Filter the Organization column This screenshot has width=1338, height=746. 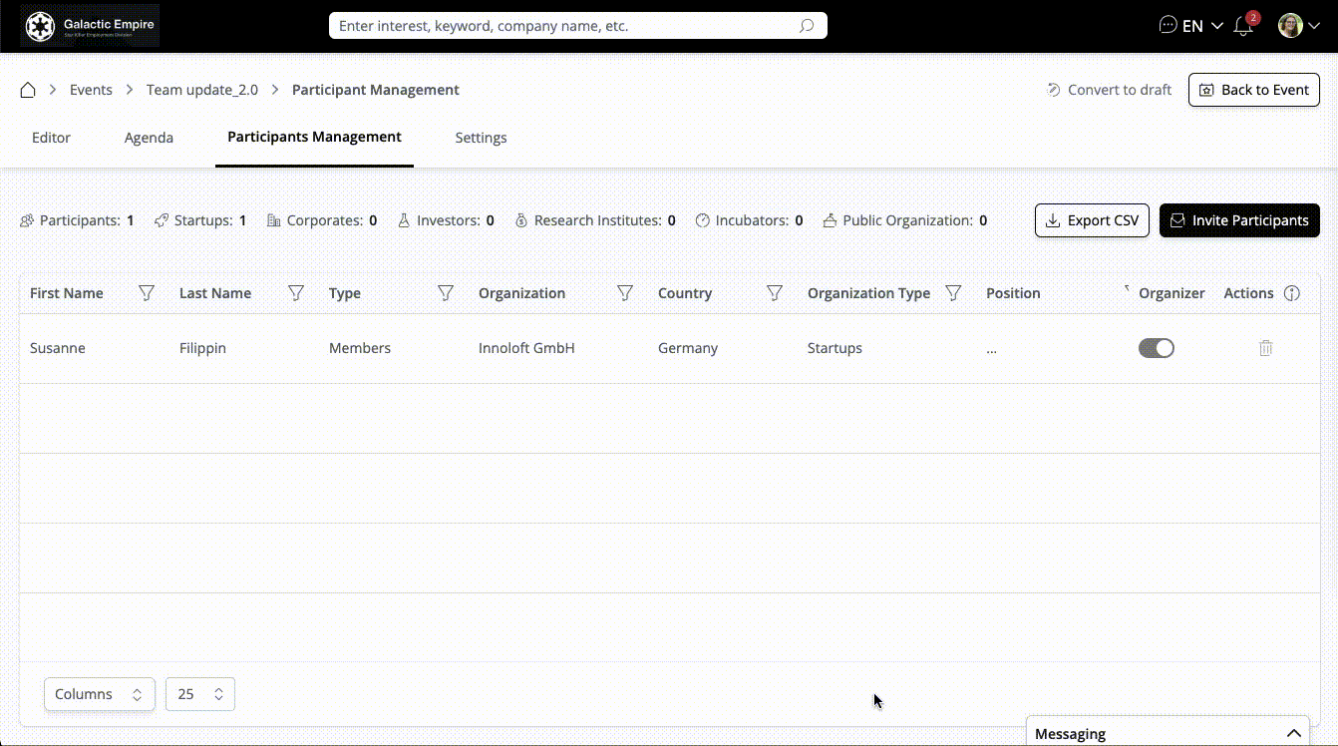click(x=625, y=293)
